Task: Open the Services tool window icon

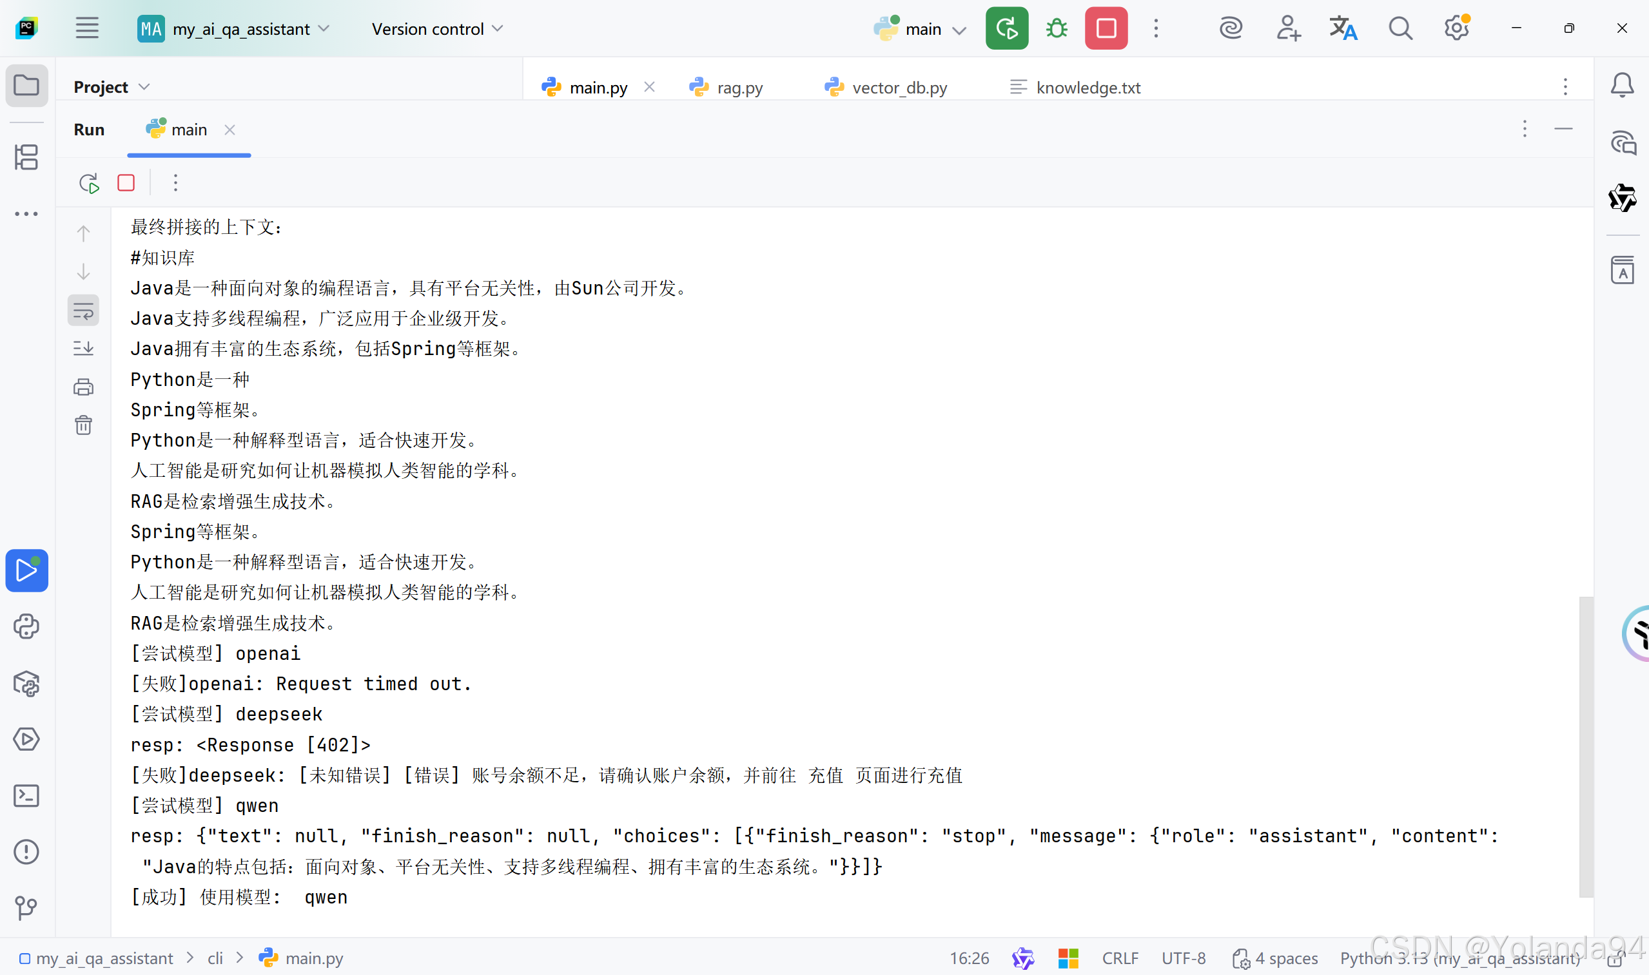Action: (27, 740)
